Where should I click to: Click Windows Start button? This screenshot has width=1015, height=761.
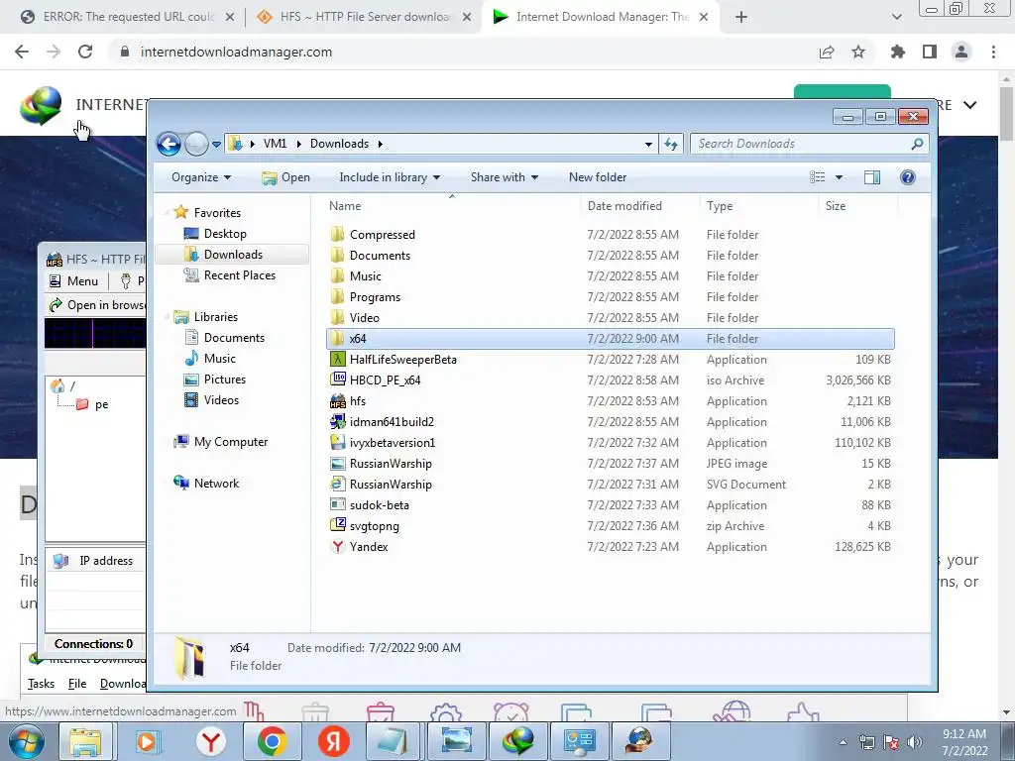[x=26, y=741]
